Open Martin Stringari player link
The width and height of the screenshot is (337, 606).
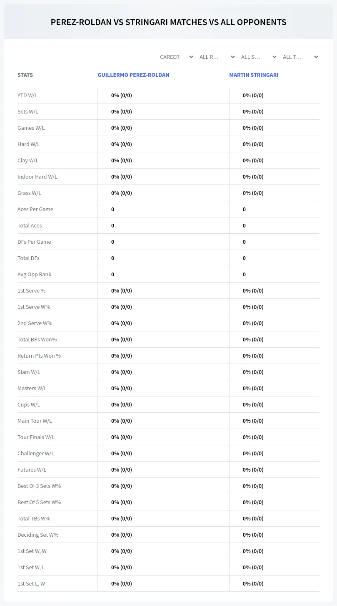(254, 75)
